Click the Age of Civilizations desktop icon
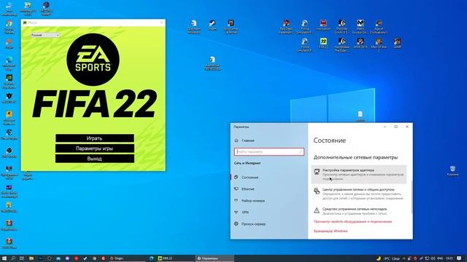Viewport: 467px width, 262px height. (x=379, y=26)
